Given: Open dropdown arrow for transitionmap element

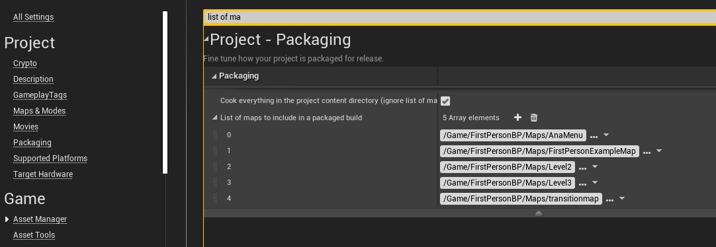Looking at the screenshot, I should (621, 198).
